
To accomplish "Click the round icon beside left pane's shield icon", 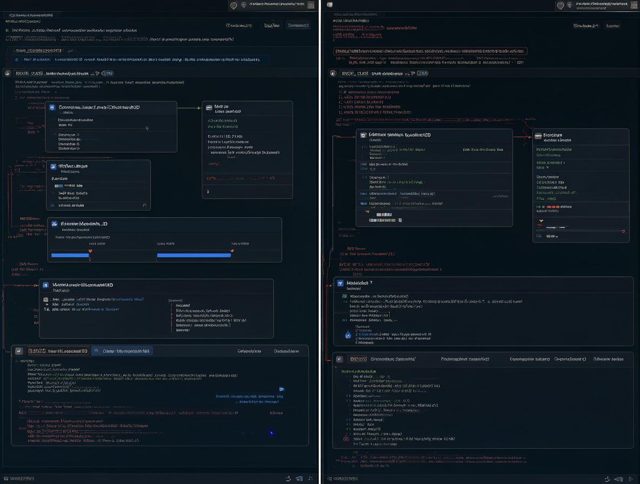I will click(x=244, y=5).
